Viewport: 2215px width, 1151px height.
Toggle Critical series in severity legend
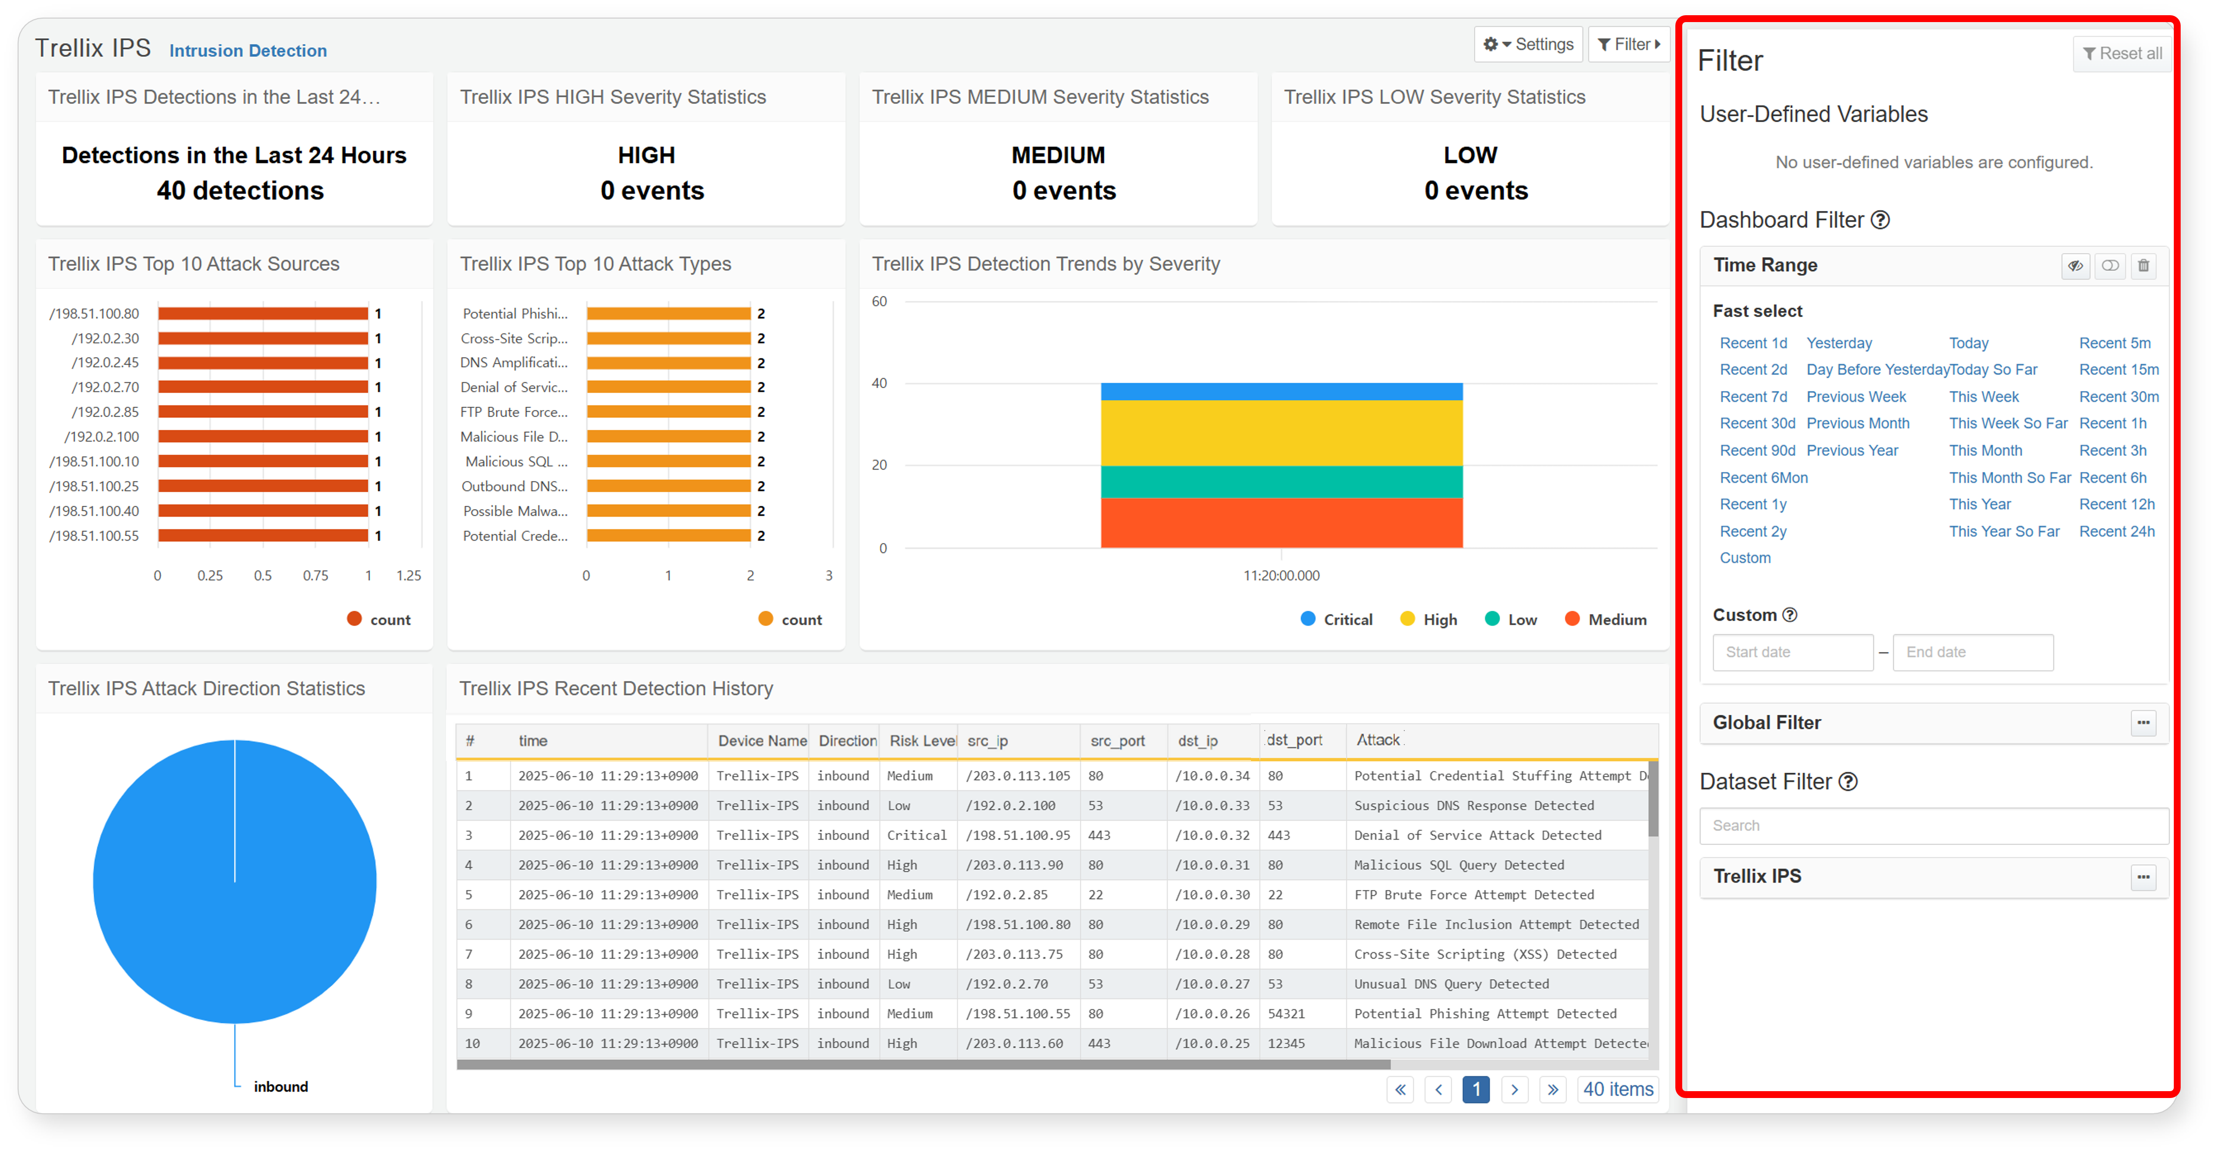tap(1336, 619)
